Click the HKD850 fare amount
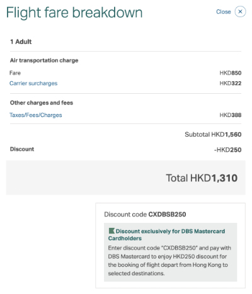252x294 pixels. pyautogui.click(x=231, y=73)
